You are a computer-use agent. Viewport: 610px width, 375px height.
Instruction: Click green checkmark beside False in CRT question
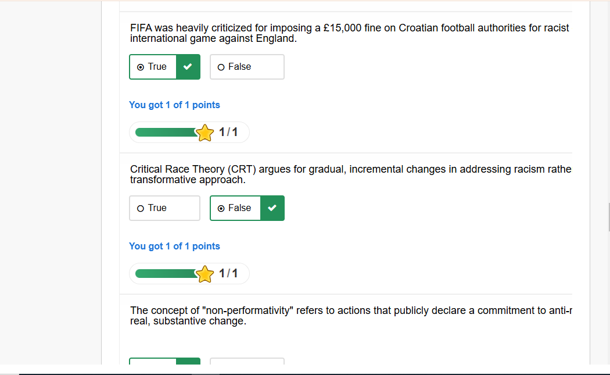click(x=272, y=208)
